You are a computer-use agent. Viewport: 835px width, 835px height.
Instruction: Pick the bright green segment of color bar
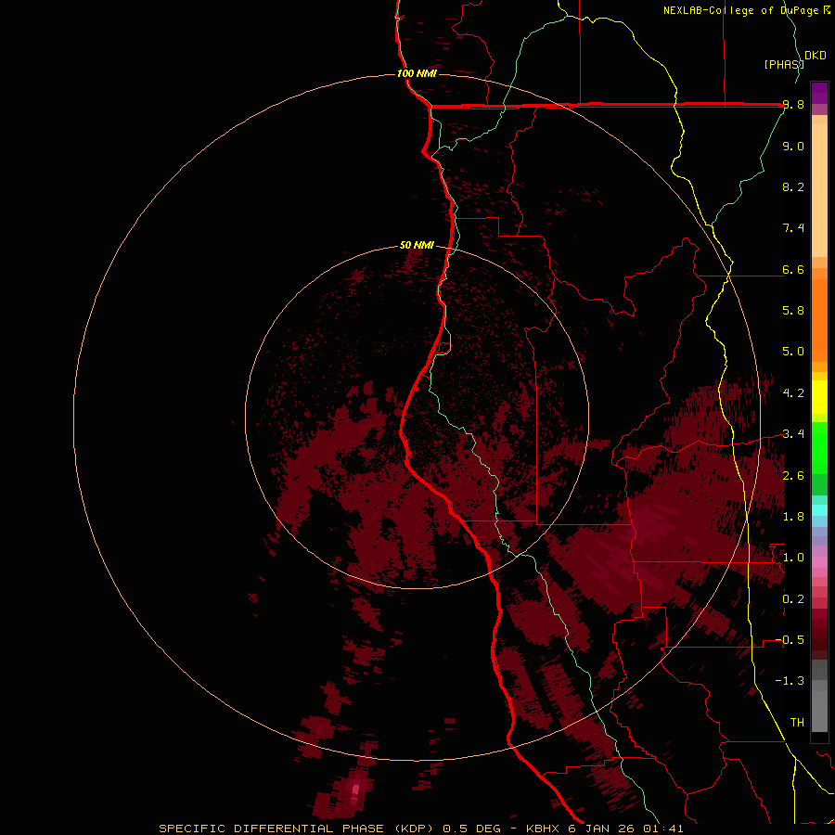[x=819, y=448]
